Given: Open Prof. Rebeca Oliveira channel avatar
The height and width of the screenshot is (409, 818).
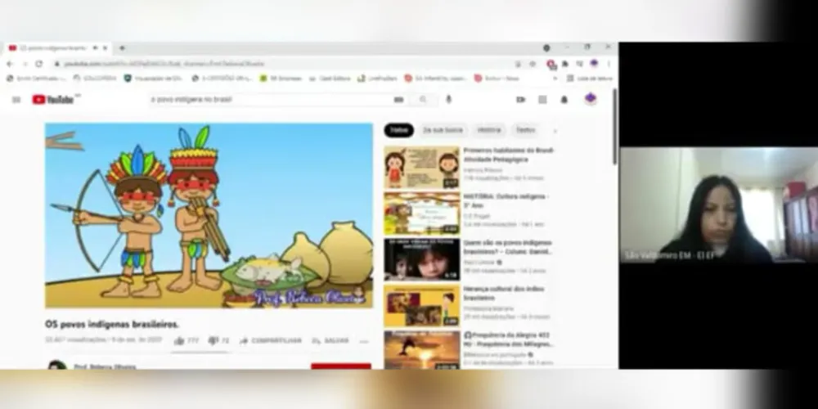Looking at the screenshot, I should 57,365.
